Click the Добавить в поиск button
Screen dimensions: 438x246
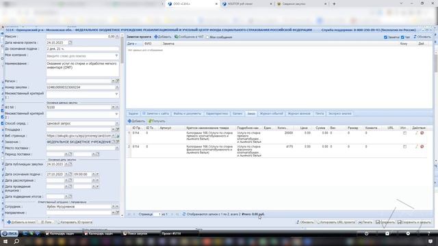point(21,222)
